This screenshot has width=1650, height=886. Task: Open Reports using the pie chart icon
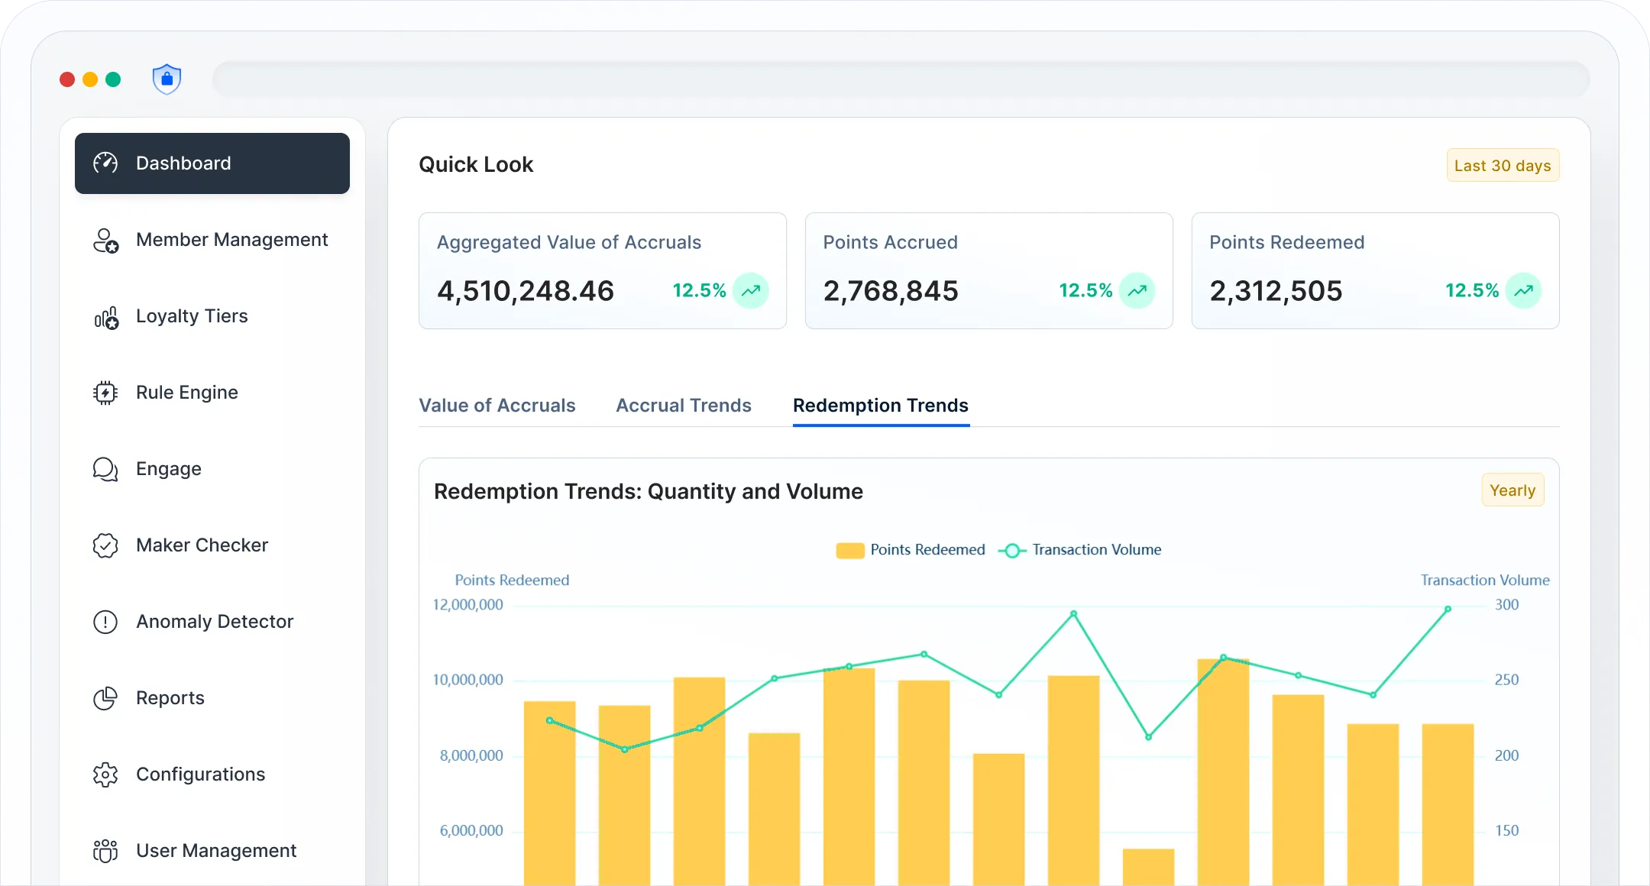[105, 698]
